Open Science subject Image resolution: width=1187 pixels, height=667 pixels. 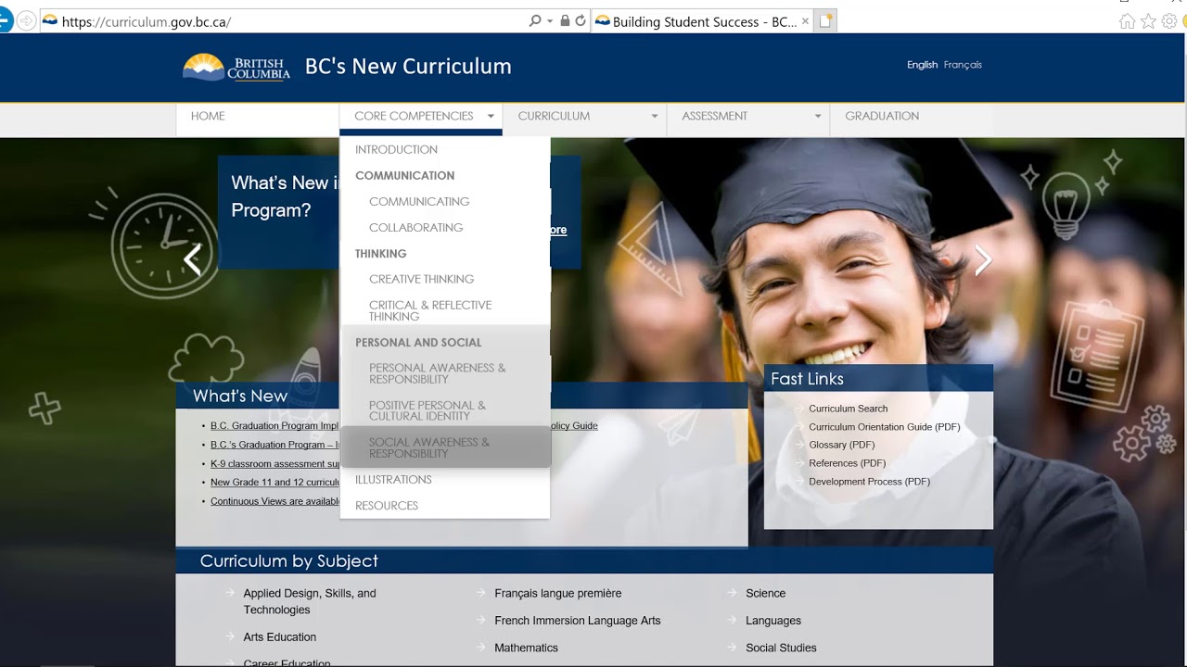pyautogui.click(x=765, y=593)
